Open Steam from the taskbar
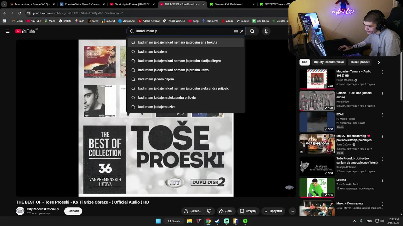This screenshot has width=403, height=226. (217, 221)
